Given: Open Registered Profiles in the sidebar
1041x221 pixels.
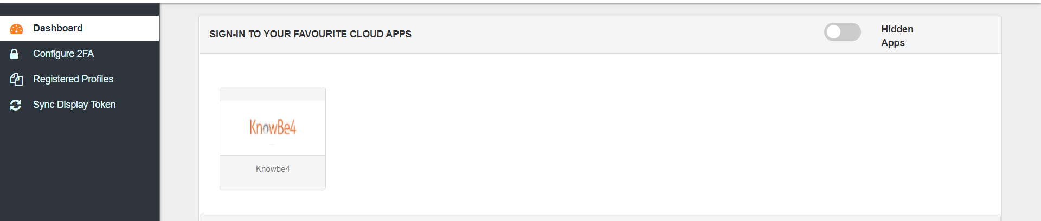Looking at the screenshot, I should pos(73,79).
